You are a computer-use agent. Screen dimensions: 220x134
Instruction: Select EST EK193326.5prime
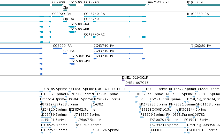[105, 130]
